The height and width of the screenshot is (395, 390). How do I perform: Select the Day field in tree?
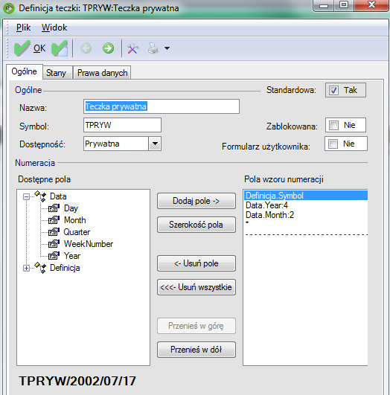coord(71,208)
